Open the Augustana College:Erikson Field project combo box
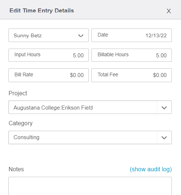 pos(90,107)
